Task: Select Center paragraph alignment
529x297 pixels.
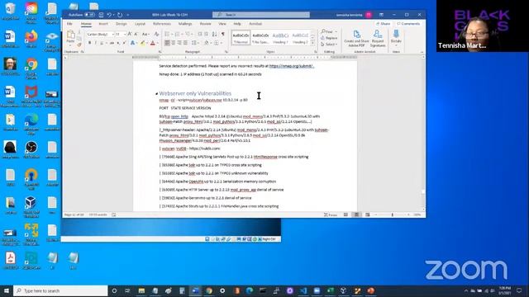Action: (x=173, y=43)
